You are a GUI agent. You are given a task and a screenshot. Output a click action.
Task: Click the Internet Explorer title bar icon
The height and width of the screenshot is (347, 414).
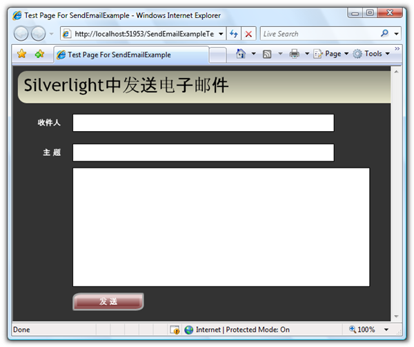pyautogui.click(x=17, y=16)
